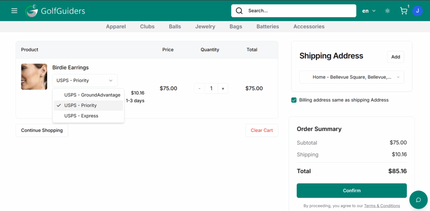Expand the shipping address dropdown
The image size is (430, 211).
[x=351, y=77]
